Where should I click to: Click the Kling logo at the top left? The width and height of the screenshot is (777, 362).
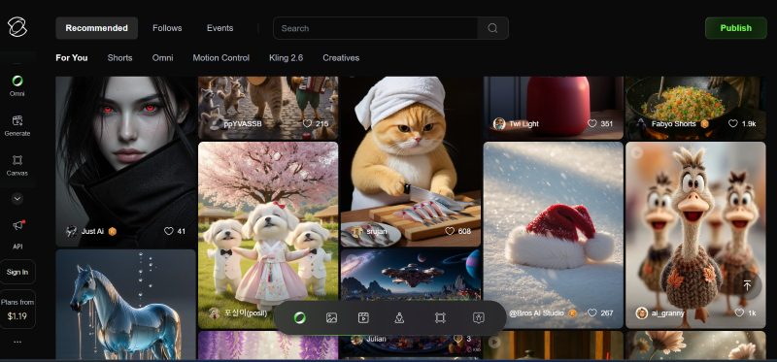[x=17, y=27]
